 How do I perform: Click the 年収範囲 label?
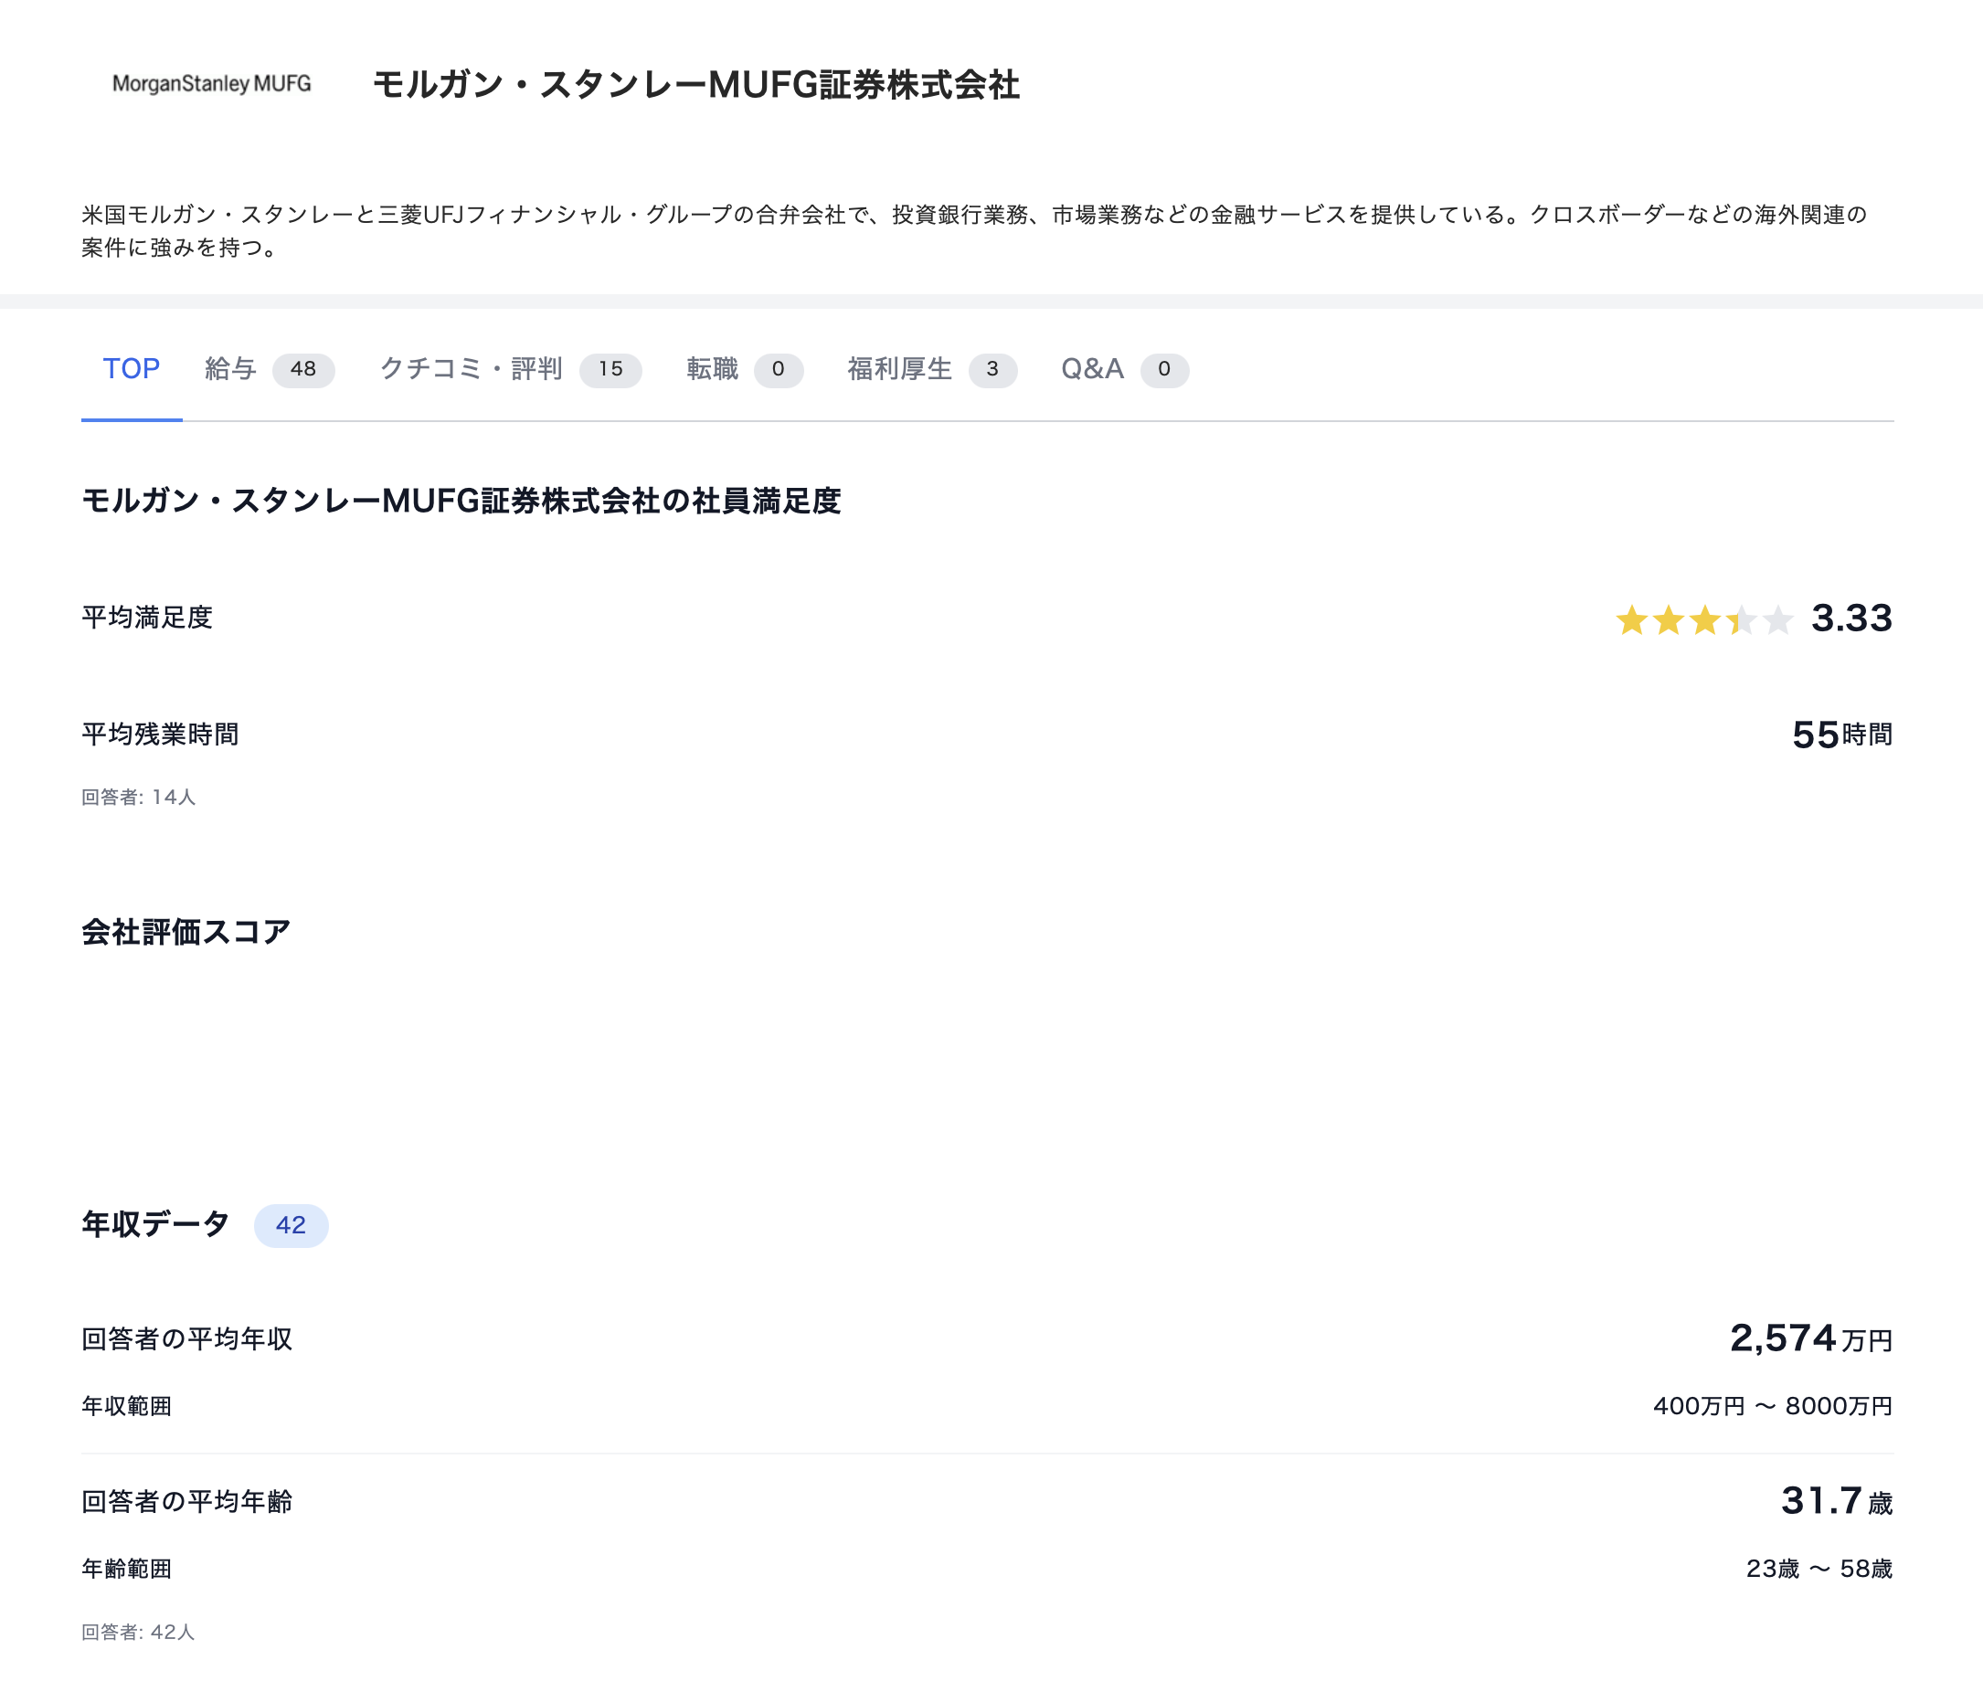pos(126,1407)
